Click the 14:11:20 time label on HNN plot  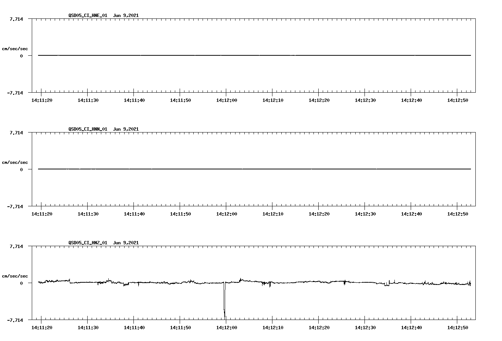pos(42,214)
